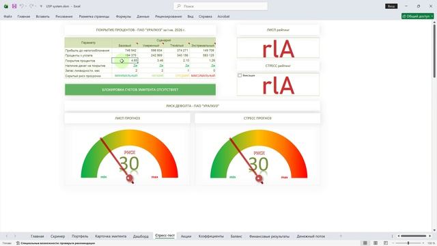This screenshot has width=437, height=246.
Task: Switch to the Портфель sheet tab
Action: (x=80, y=236)
